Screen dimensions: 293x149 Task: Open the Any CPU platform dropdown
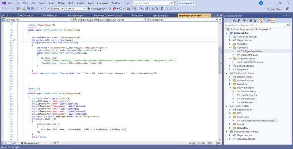pyautogui.click(x=76, y=9)
